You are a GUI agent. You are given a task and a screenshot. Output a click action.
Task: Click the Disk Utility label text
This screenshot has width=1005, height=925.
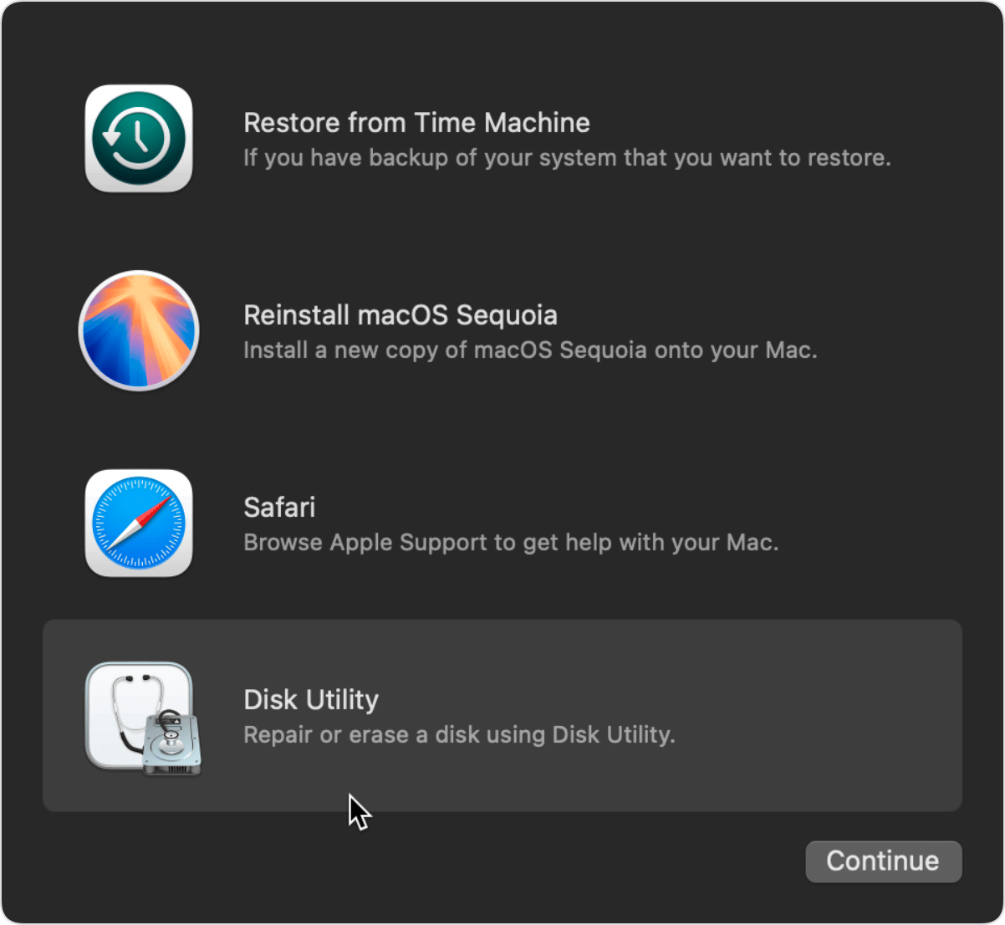pos(310,700)
